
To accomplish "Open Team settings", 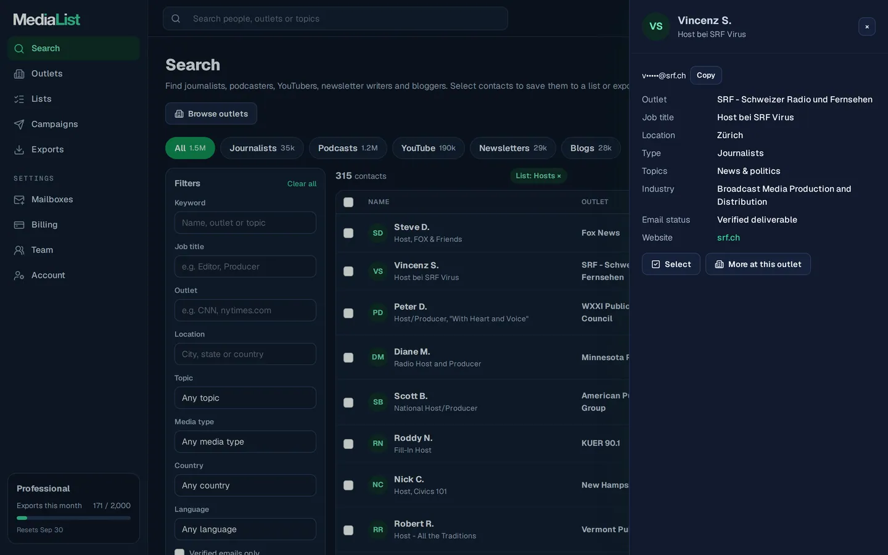I will click(73, 250).
